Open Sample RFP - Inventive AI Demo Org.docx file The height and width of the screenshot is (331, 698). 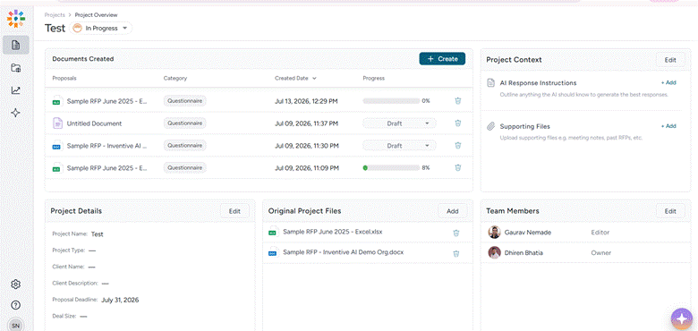(x=344, y=252)
